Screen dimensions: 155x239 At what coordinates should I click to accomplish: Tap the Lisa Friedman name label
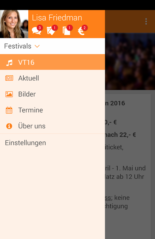57,18
